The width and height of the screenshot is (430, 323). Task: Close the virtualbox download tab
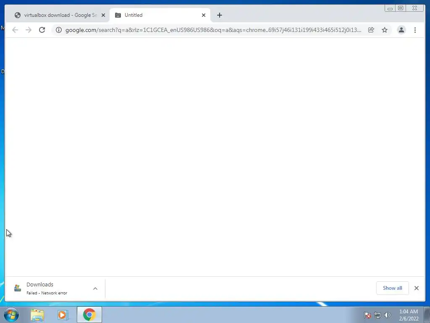103,15
